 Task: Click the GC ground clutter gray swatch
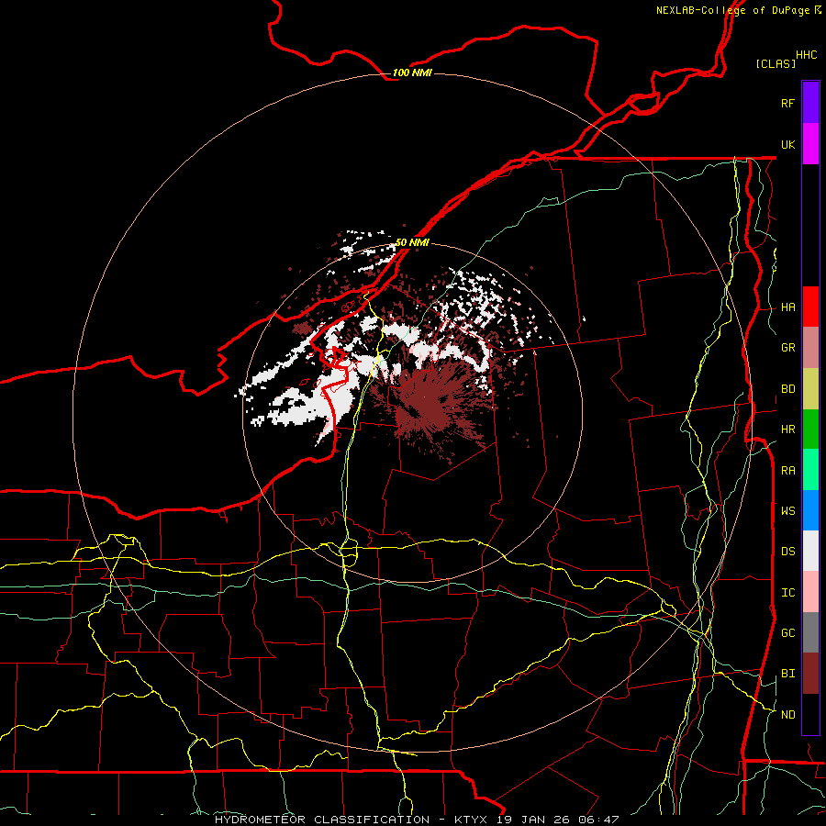click(810, 632)
